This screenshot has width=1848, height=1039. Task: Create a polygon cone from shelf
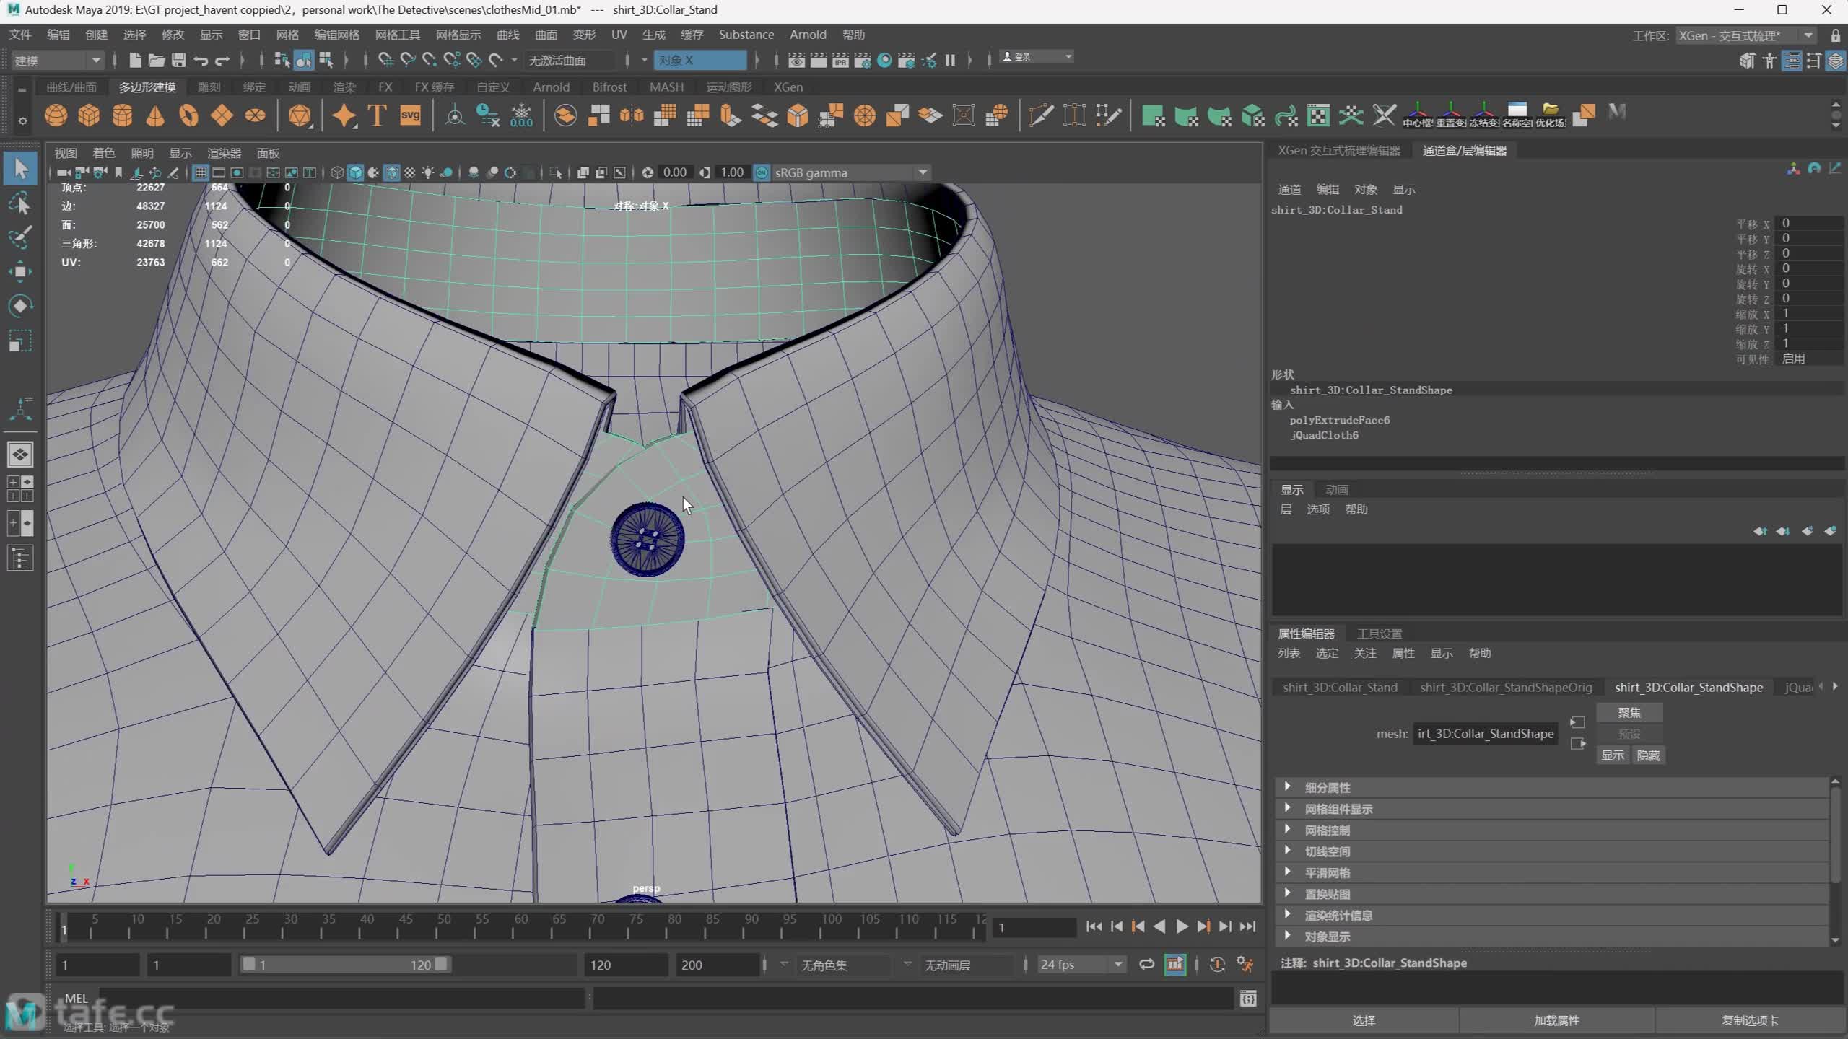[x=155, y=115]
